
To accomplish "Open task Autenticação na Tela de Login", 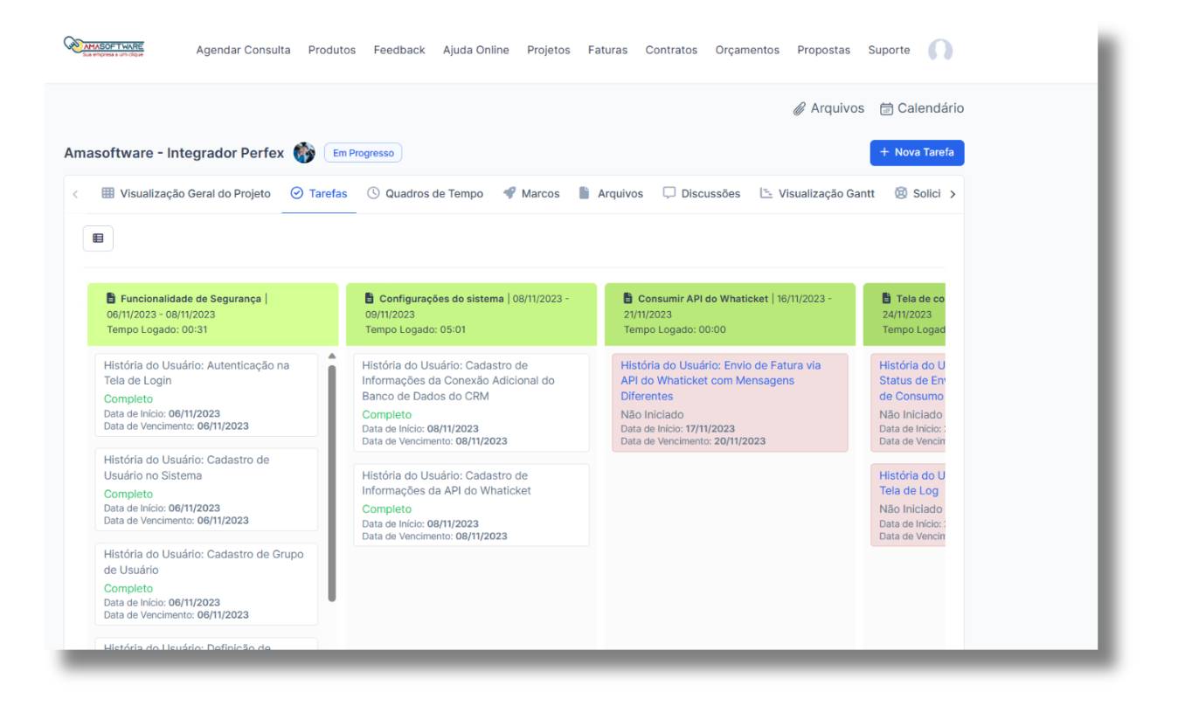I will (x=197, y=373).
